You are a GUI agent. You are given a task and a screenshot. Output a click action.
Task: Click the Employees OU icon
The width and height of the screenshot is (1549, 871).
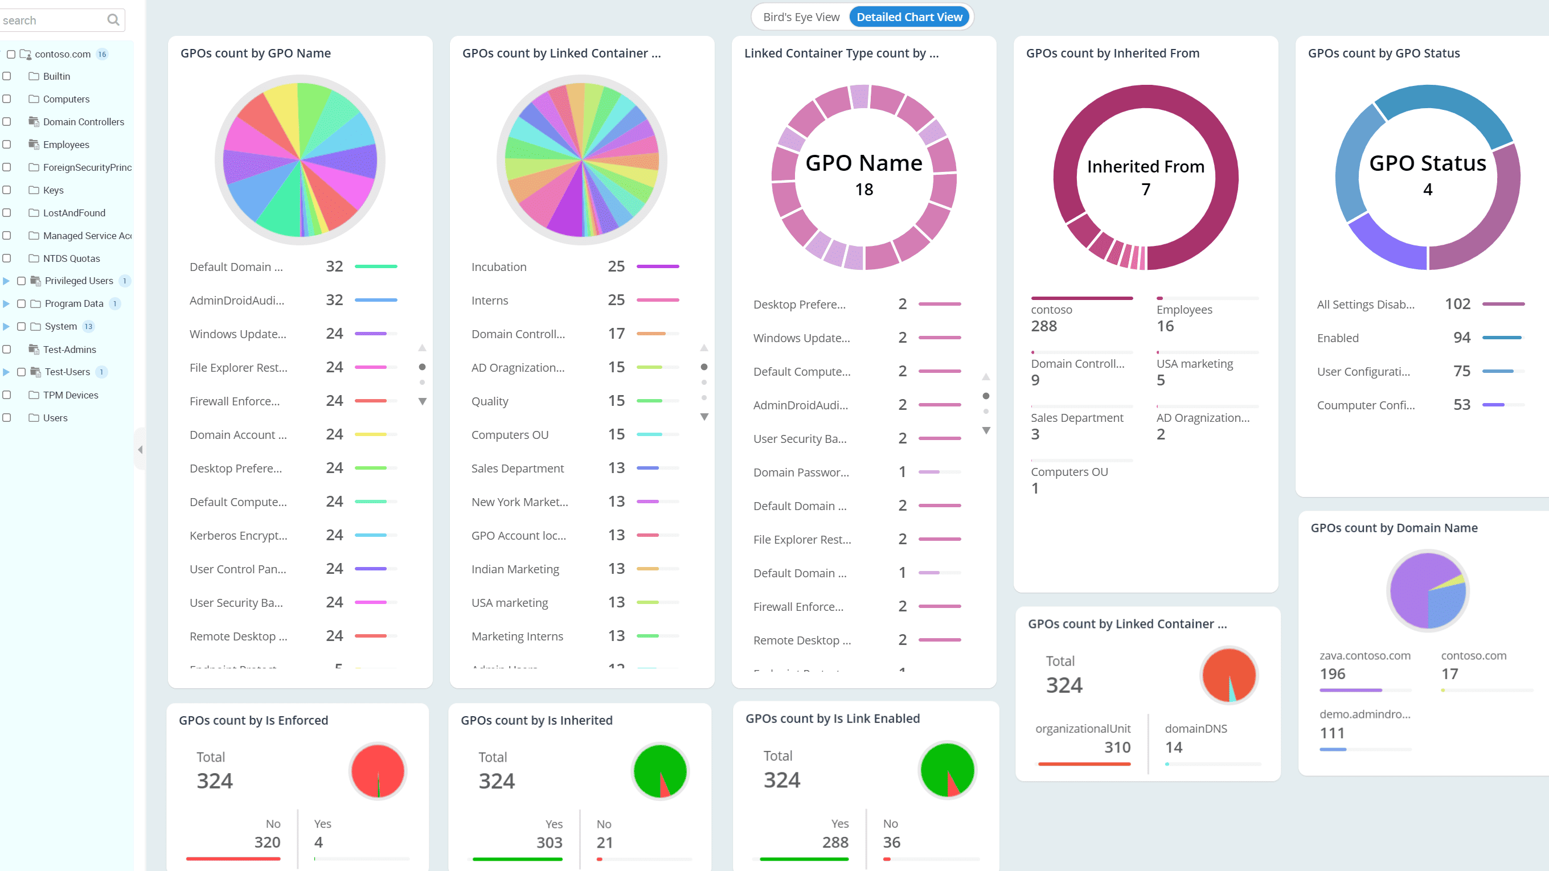click(34, 144)
